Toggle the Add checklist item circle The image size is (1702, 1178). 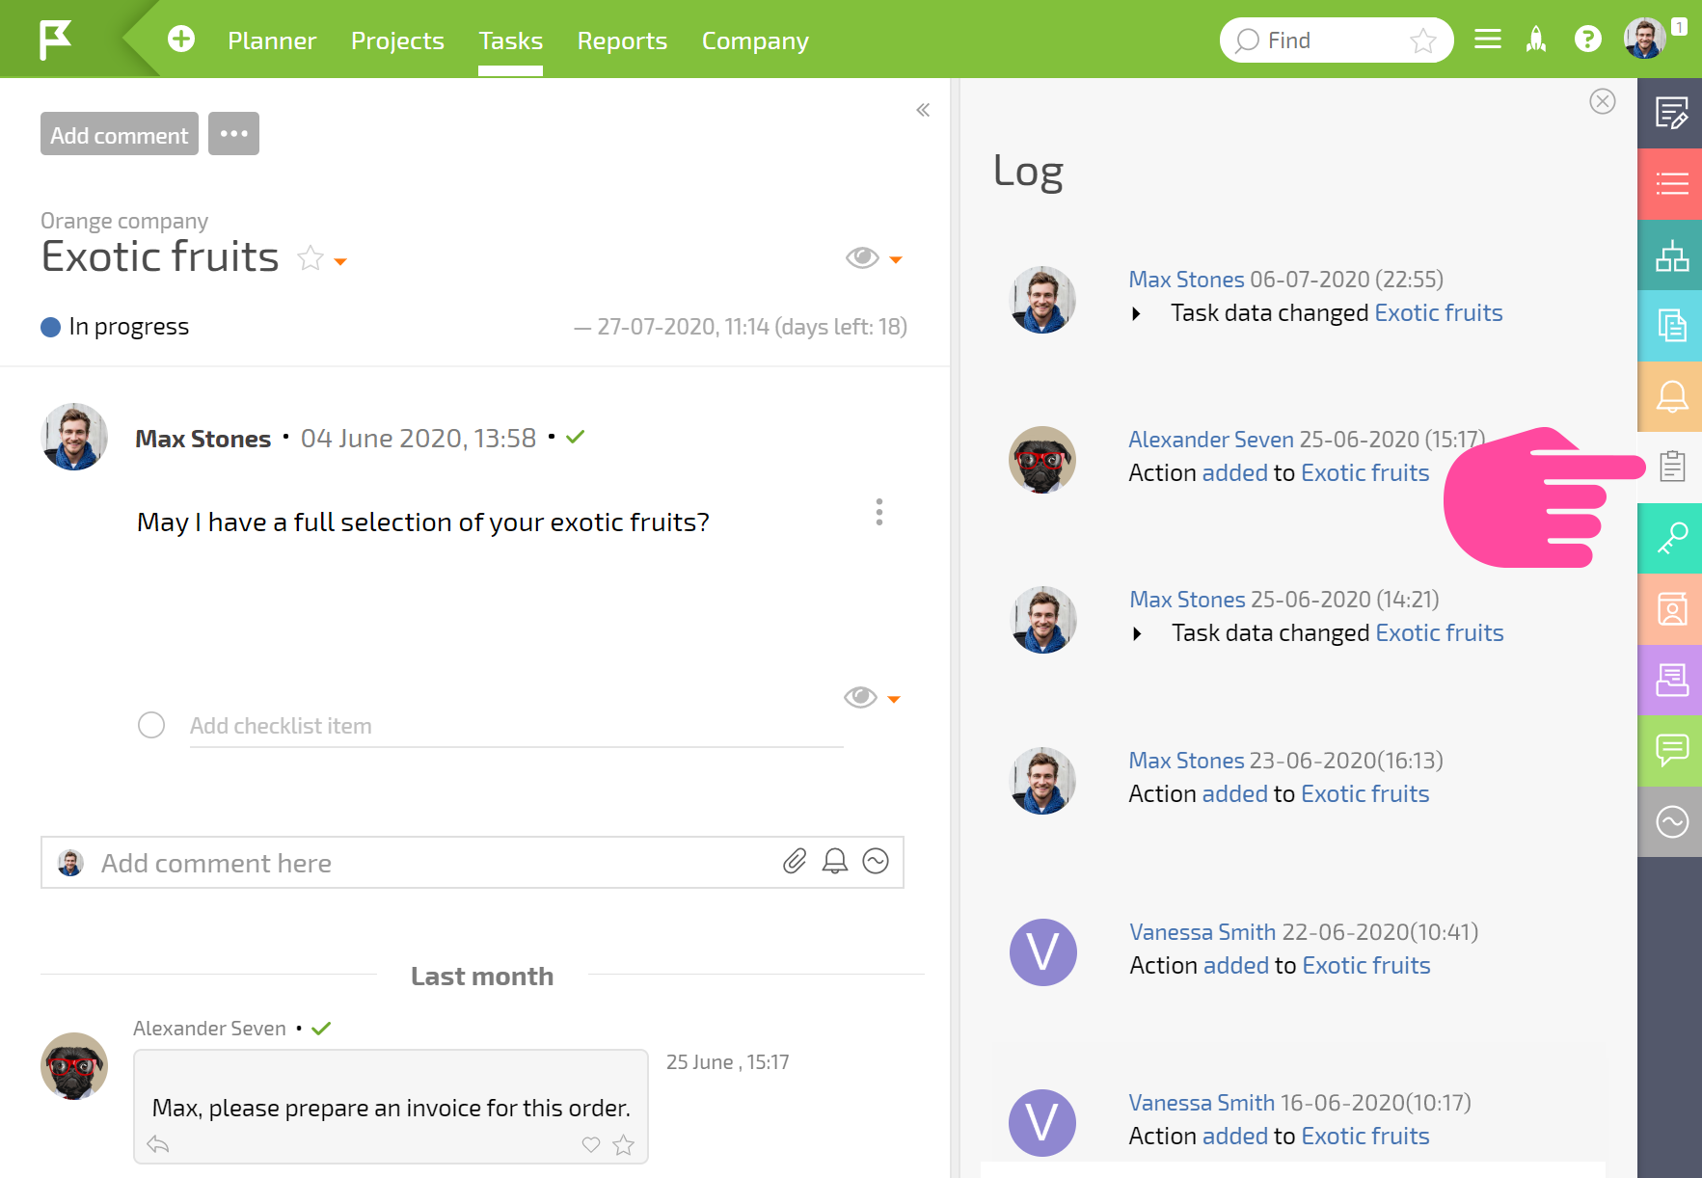[151, 725]
